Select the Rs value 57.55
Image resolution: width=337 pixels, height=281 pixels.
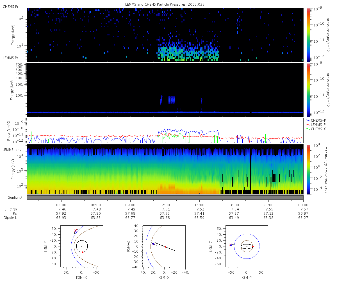pyautogui.click(x=165, y=214)
